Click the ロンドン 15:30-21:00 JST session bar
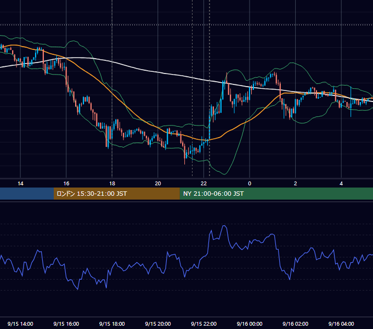This screenshot has width=373, height=329. pos(116,194)
